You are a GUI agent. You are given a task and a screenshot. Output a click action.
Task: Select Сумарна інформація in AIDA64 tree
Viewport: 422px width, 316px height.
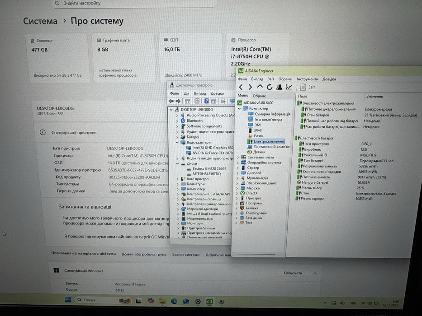click(270, 114)
